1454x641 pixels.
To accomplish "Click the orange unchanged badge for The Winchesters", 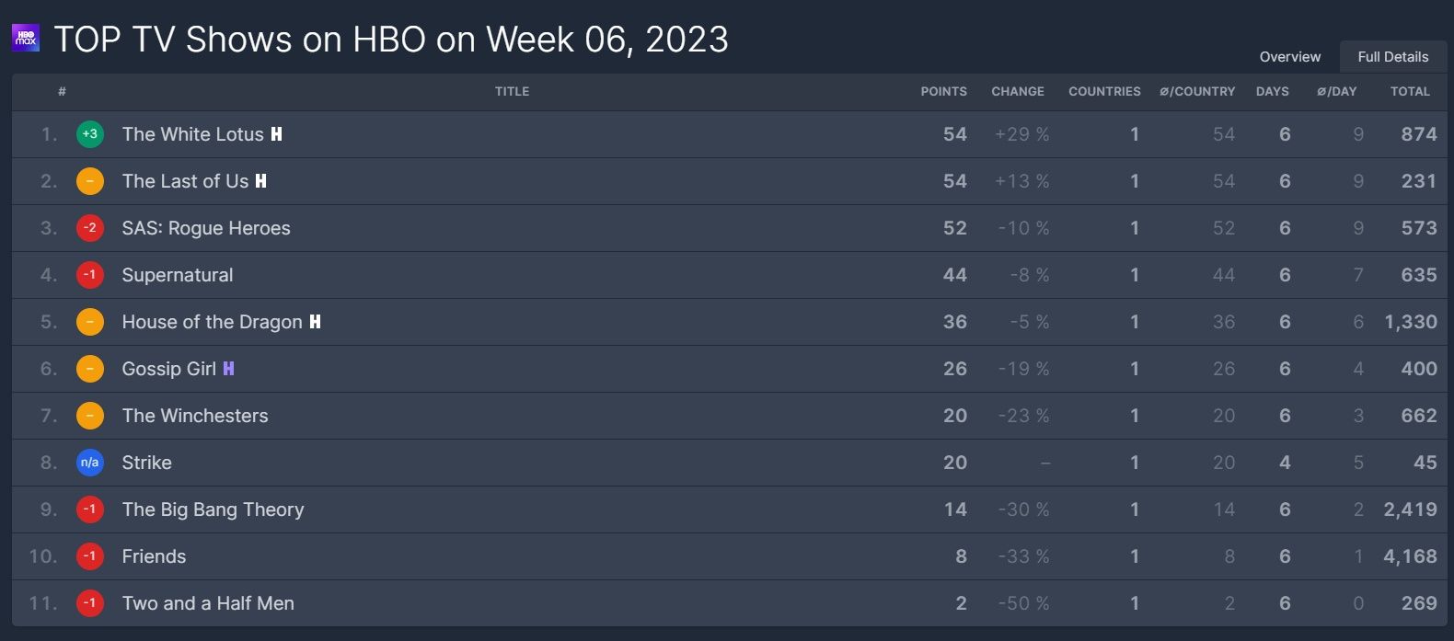I will click(x=89, y=416).
